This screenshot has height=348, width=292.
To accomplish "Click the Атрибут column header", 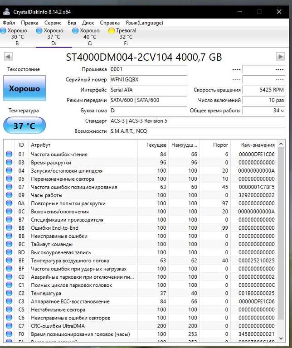I will tap(83, 145).
